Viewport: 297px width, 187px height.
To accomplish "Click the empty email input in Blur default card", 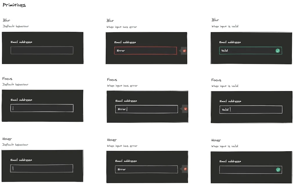I will 41,50.
